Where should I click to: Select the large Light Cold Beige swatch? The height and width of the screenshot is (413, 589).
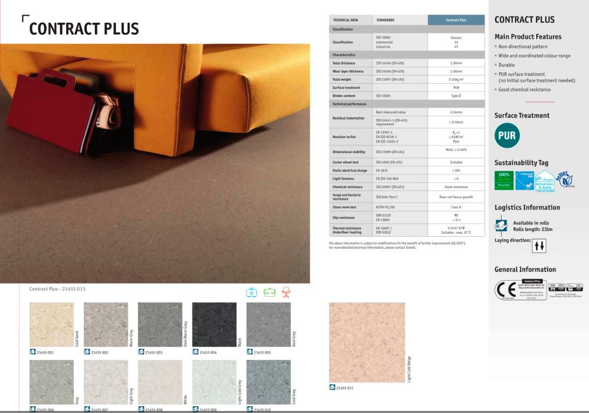(367, 342)
